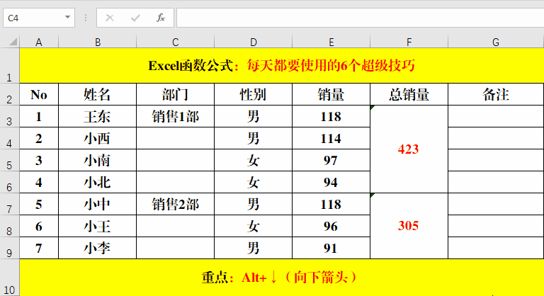Select column A header
The image size is (544, 296).
39,42
